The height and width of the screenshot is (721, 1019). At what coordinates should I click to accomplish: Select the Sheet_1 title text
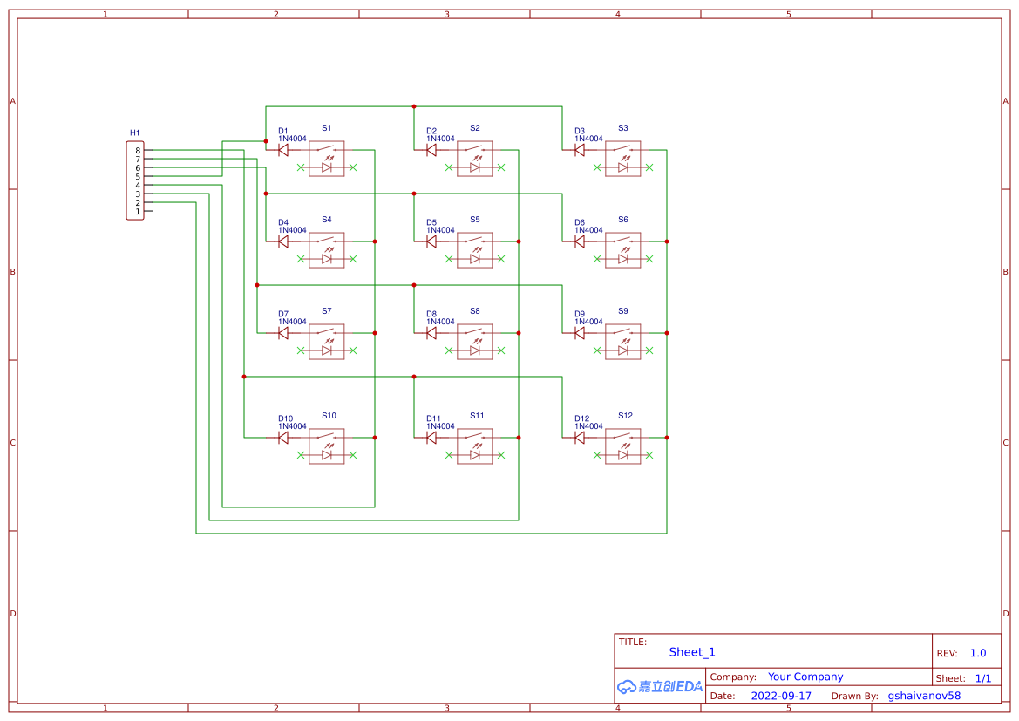click(x=692, y=652)
